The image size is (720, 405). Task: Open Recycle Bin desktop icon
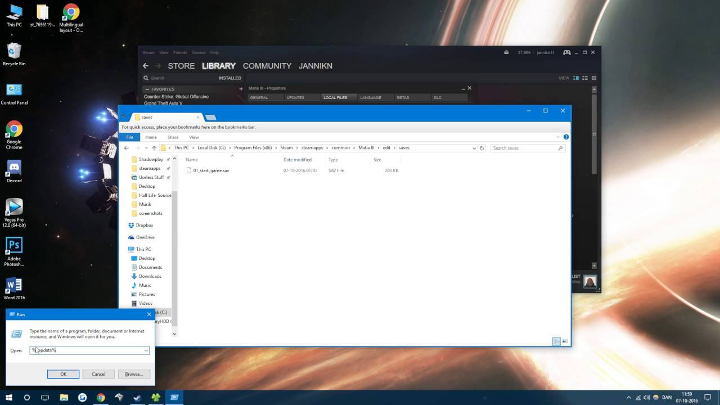click(14, 55)
